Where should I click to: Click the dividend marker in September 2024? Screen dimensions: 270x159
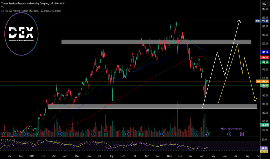coord(127,134)
